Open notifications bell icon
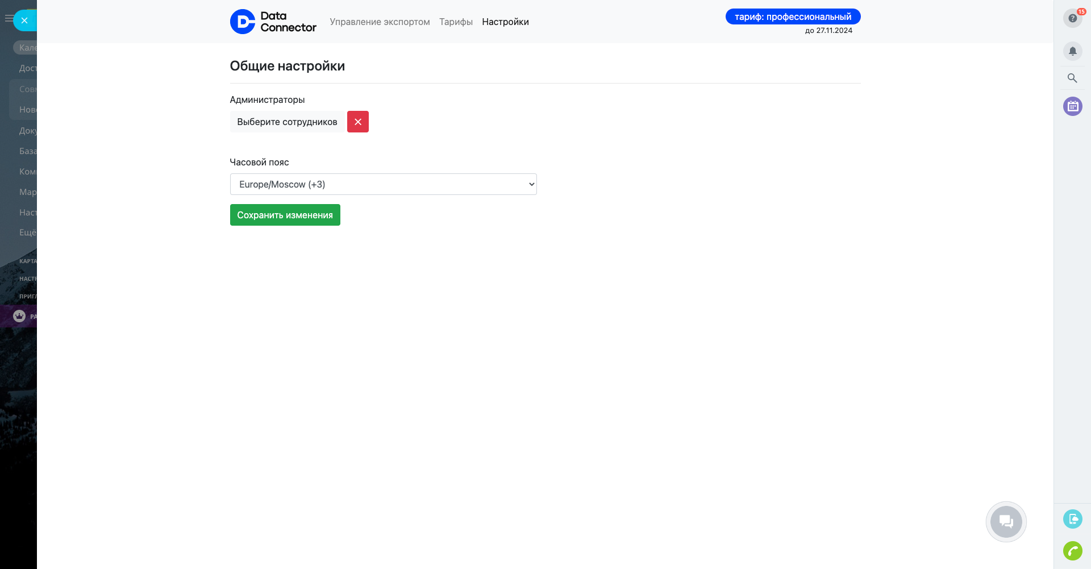Viewport: 1091px width, 569px height. pos(1072,51)
